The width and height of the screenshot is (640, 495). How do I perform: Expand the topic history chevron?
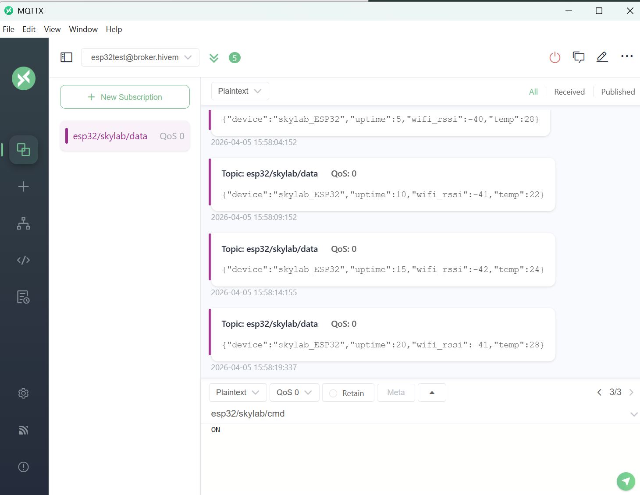(634, 414)
